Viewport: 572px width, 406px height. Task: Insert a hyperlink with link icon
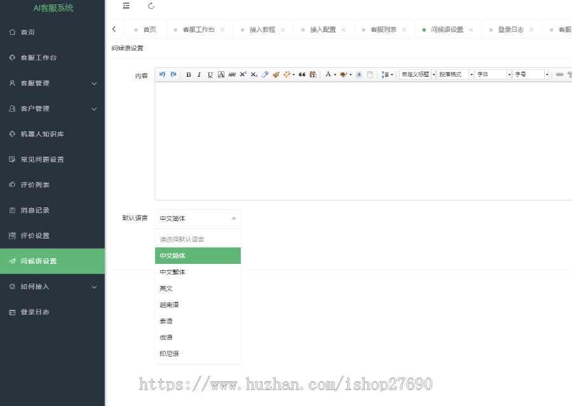click(x=559, y=74)
